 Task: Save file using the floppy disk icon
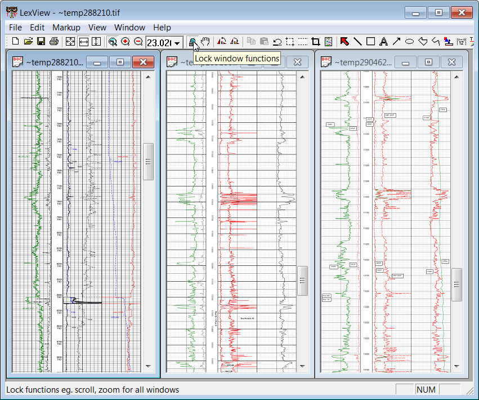coord(41,41)
